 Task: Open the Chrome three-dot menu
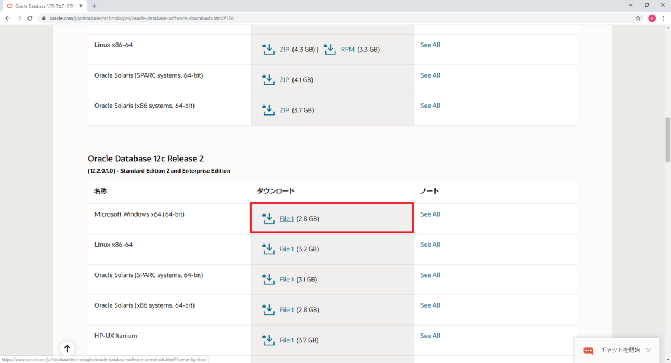click(x=664, y=18)
